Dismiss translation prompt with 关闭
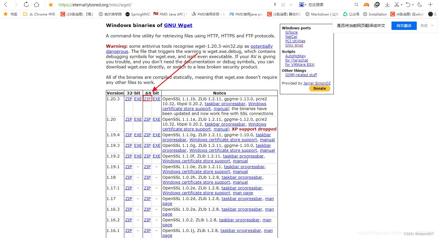Image resolution: width=438 pixels, height=238 pixels. click(x=424, y=26)
